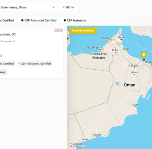Click the 'November St.' address text
Screen dimensions: 152x149
8,41
